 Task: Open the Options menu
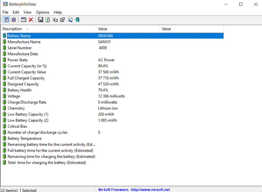[43, 12]
